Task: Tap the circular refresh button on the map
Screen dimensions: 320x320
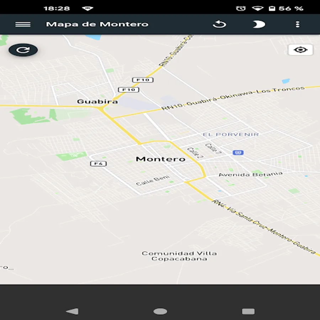Action: [x=23, y=50]
